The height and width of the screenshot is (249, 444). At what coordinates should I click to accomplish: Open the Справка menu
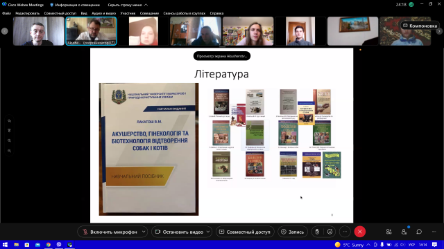tap(216, 13)
